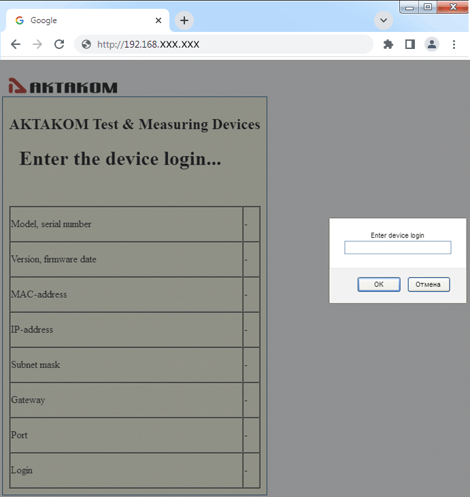Viewport: 470px width, 497px height.
Task: Open the Chrome three-dot menu
Action: 454,44
